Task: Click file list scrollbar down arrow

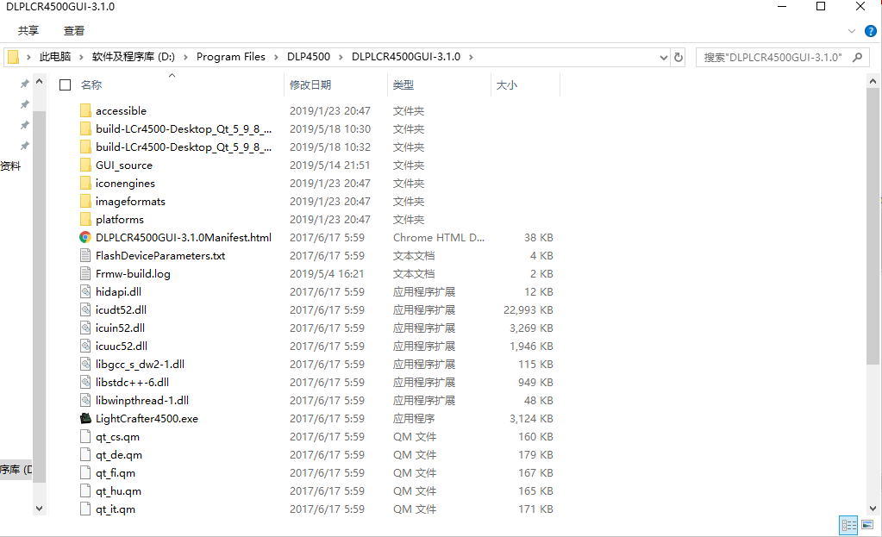Action: coord(873,509)
